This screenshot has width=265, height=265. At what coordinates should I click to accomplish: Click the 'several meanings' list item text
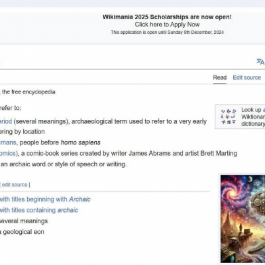click(x=24, y=221)
